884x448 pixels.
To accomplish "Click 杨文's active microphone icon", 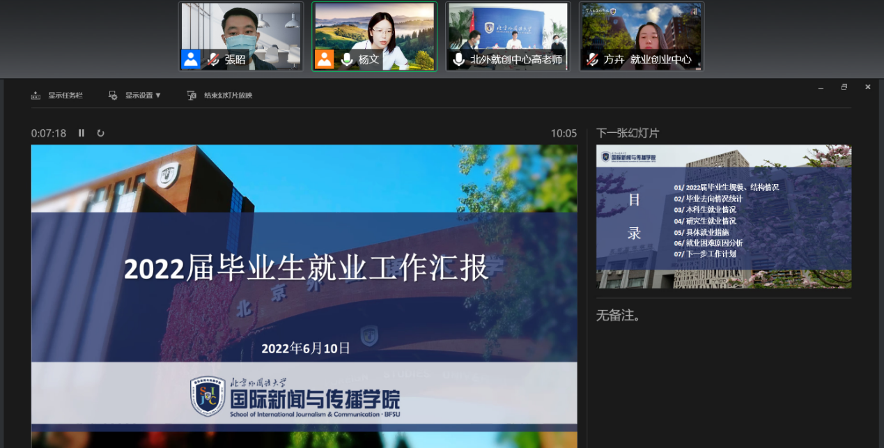I will point(347,60).
